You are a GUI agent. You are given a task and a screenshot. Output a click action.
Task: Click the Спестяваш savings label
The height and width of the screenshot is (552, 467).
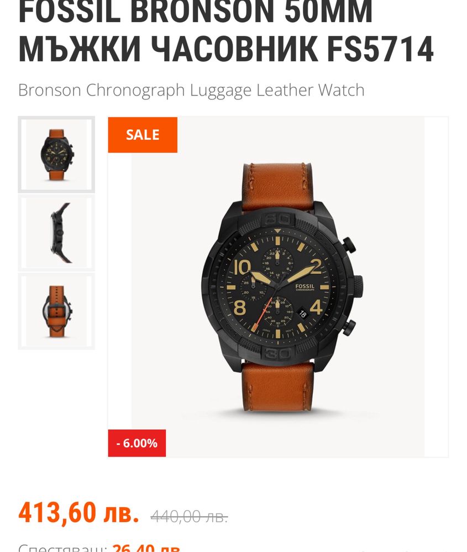62,548
